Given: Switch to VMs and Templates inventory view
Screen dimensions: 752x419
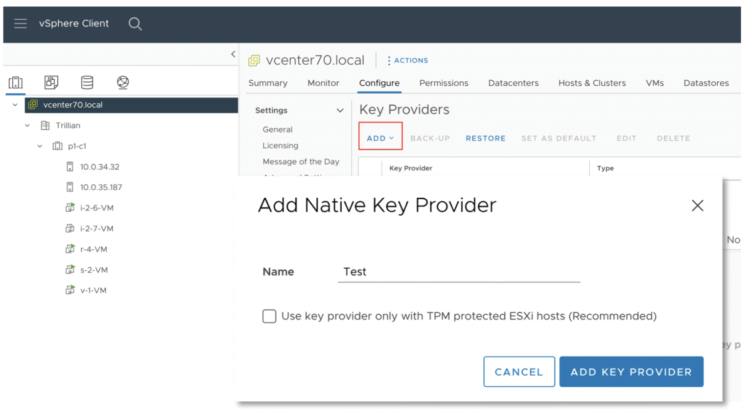Looking at the screenshot, I should [51, 82].
